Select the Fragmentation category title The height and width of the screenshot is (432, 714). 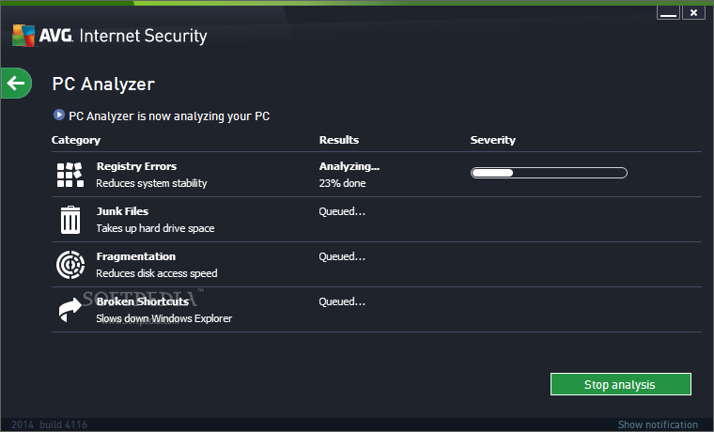(x=136, y=256)
